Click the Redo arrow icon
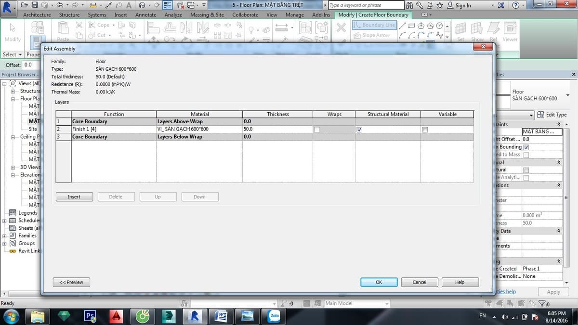This screenshot has width=578, height=325. tap(75, 5)
